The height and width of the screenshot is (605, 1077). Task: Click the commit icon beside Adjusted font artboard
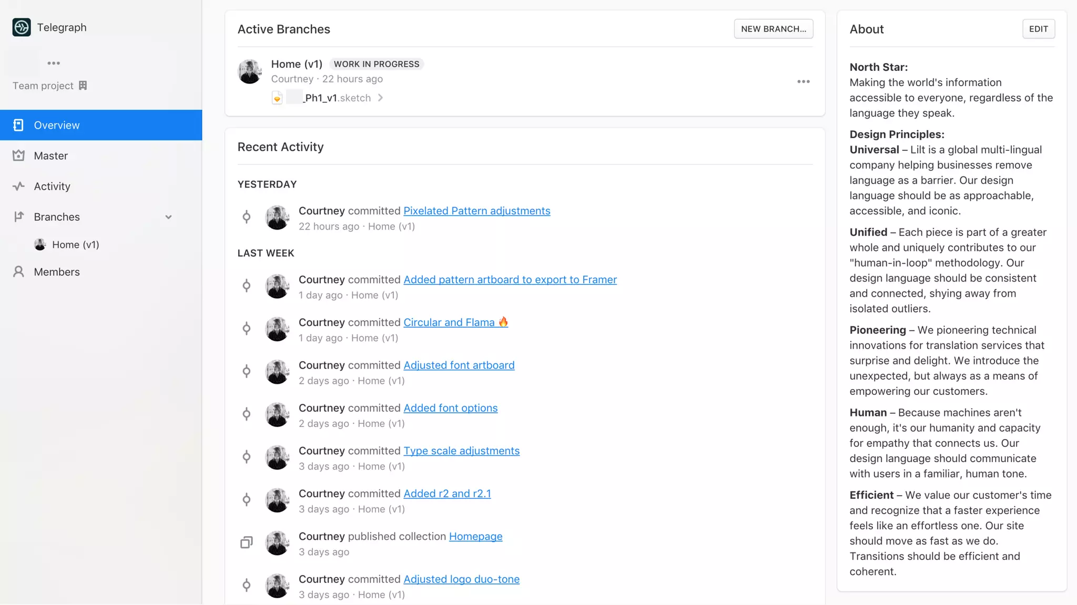246,371
